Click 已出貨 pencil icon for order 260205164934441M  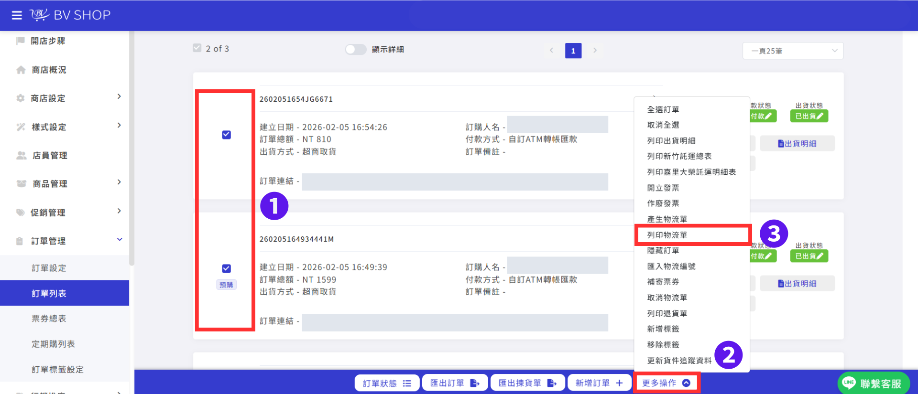click(x=820, y=256)
